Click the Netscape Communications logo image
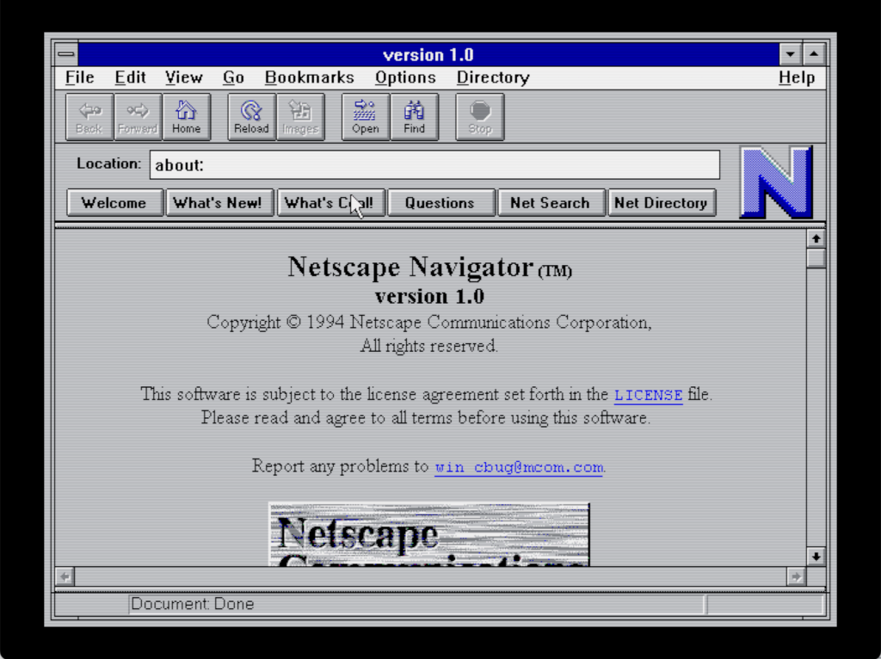This screenshot has width=881, height=659. (429, 534)
